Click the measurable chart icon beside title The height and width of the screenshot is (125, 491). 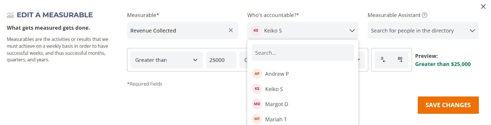point(10,15)
